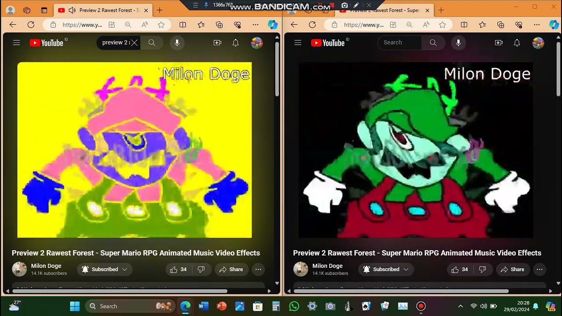The width and height of the screenshot is (562, 316).
Task: Open Subscribed dropdown in left window
Action: click(x=104, y=269)
